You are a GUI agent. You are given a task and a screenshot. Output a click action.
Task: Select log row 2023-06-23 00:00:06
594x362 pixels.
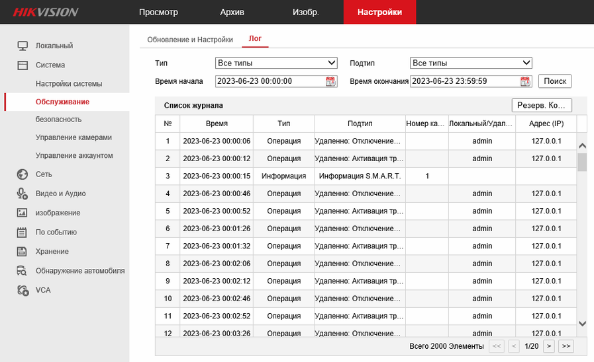click(x=366, y=141)
